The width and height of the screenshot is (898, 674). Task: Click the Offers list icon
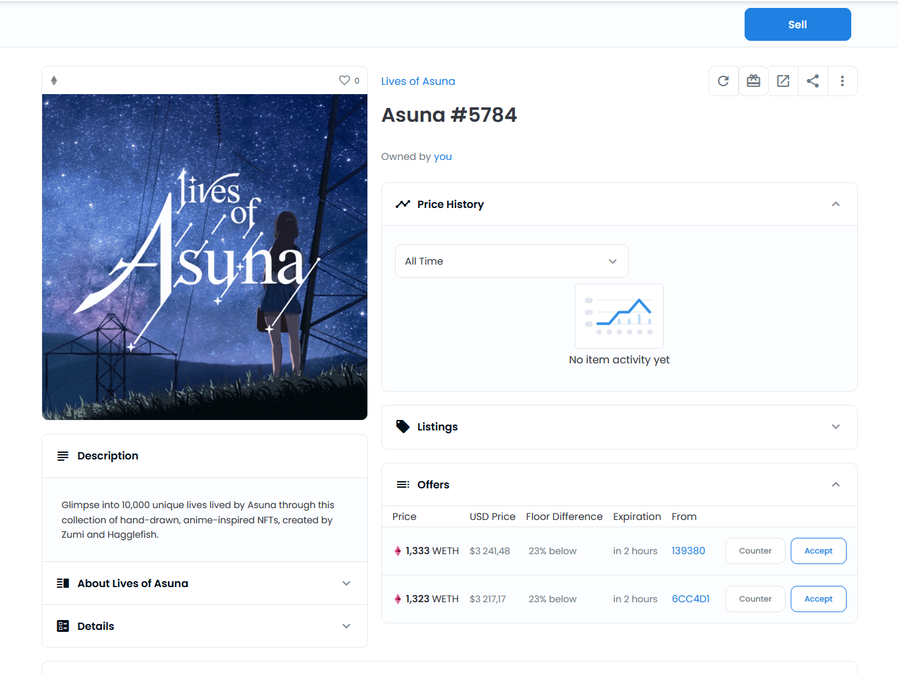[x=403, y=484]
